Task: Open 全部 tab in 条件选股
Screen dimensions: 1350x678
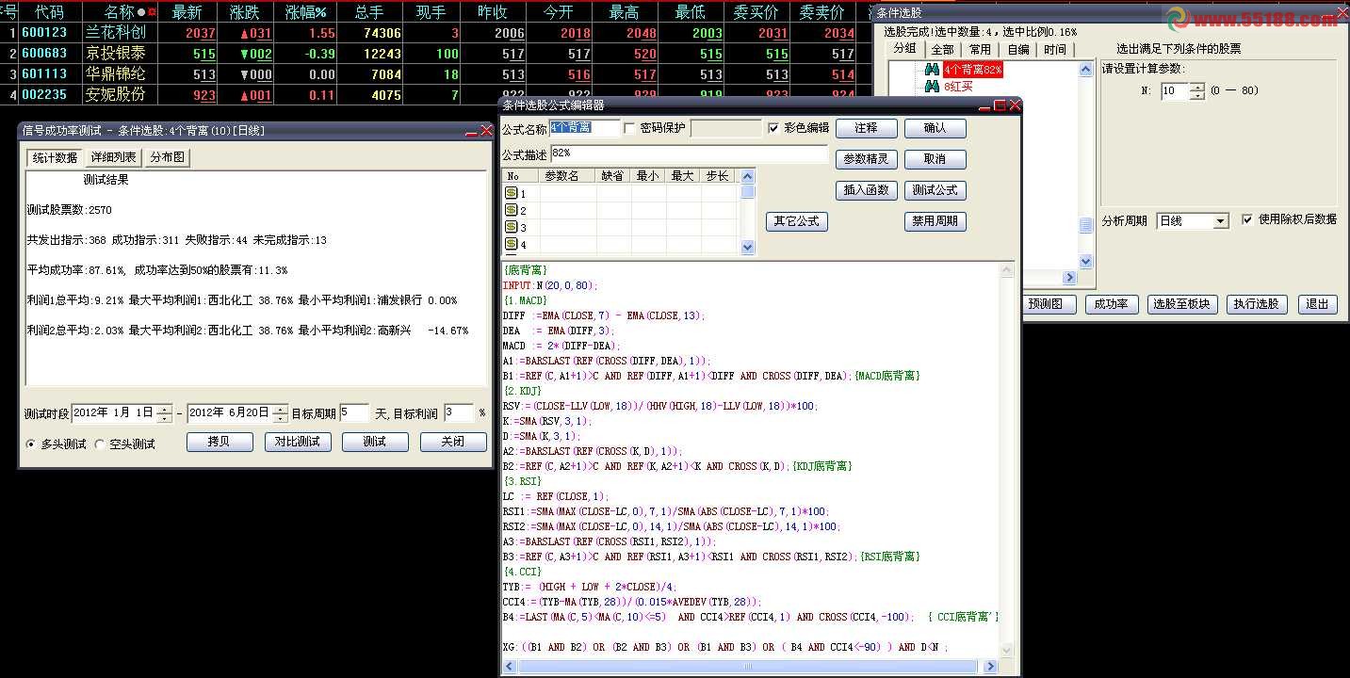Action: pyautogui.click(x=942, y=49)
